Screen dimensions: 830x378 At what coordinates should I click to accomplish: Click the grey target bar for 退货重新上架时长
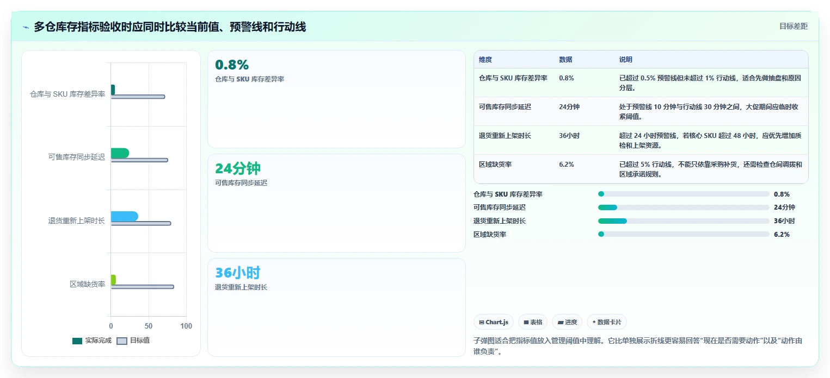click(141, 223)
